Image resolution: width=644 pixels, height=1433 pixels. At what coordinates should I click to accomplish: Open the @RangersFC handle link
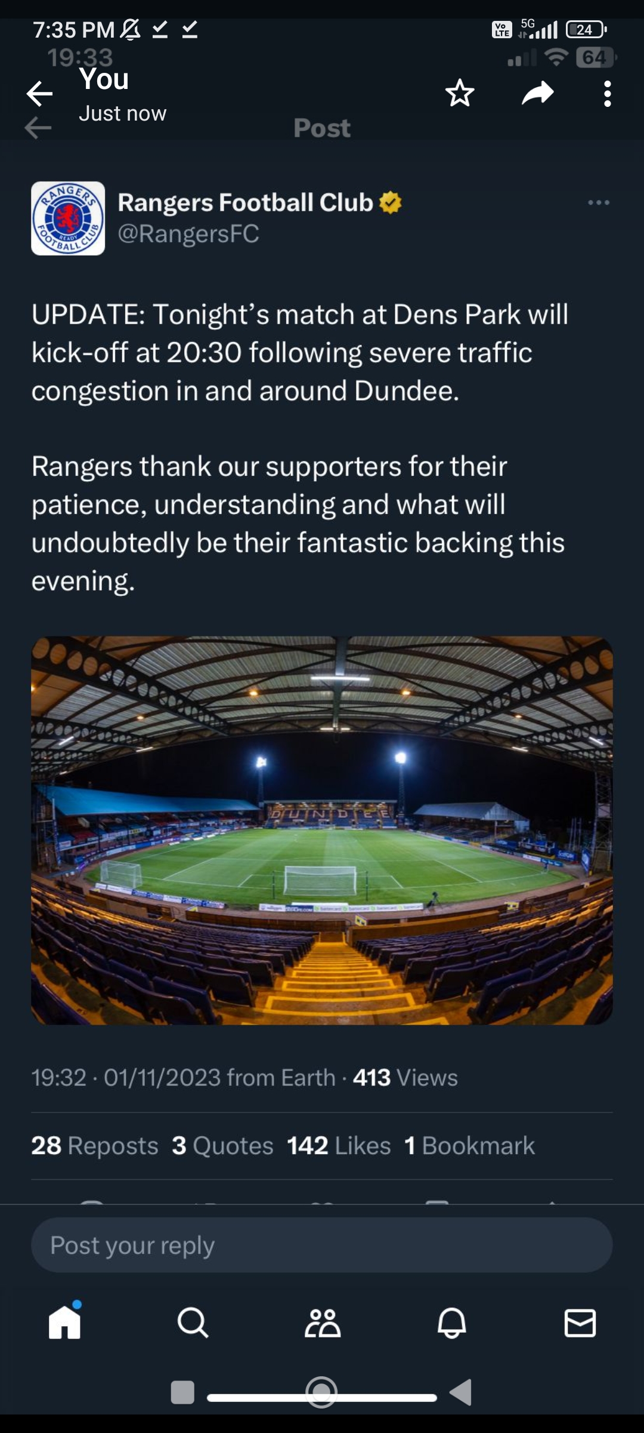pos(188,234)
